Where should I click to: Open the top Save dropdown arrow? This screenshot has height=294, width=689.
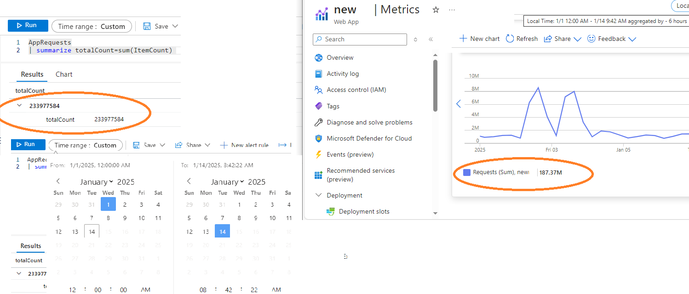coord(175,27)
